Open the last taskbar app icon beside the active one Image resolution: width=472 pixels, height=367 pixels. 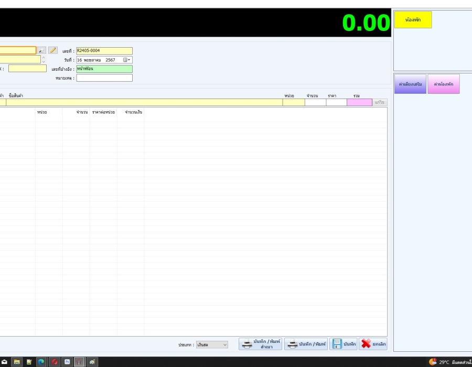click(92, 362)
